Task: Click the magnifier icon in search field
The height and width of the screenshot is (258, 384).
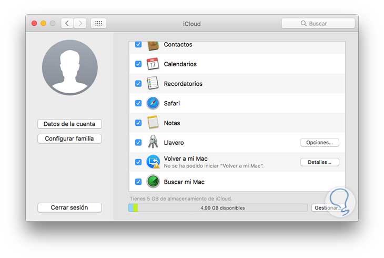Action: (304, 23)
